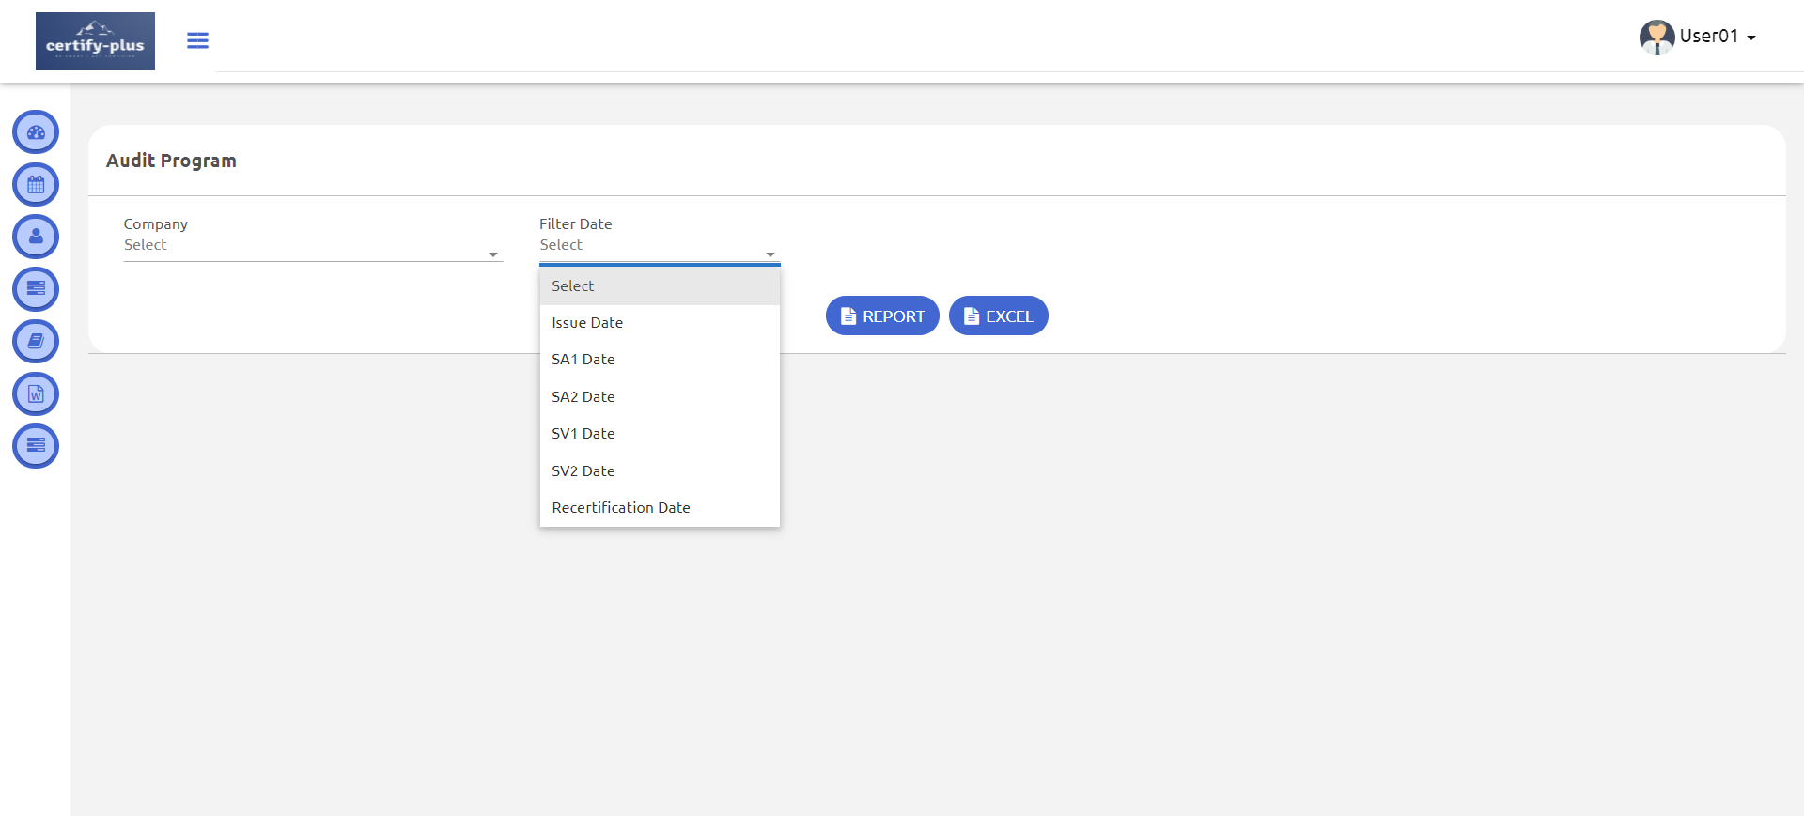Select SV1 Date option

point(583,434)
